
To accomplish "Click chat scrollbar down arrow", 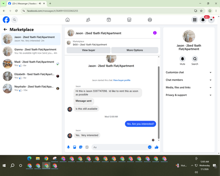I will coord(158,140).
